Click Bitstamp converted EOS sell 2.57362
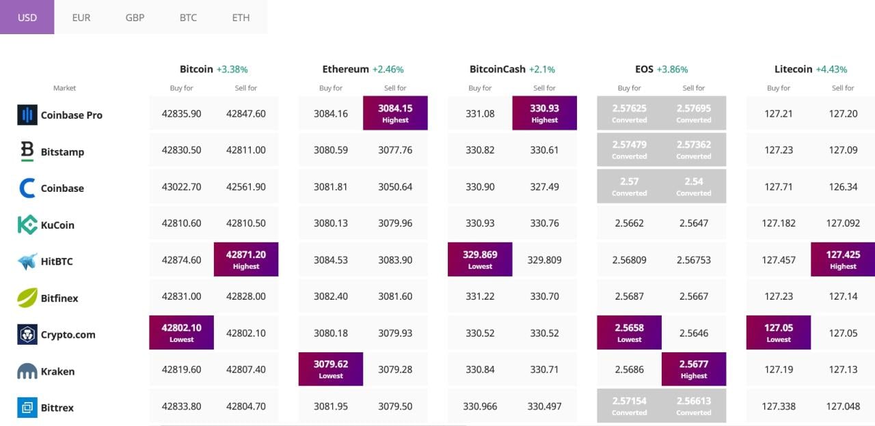Image resolution: width=875 pixels, height=426 pixels. click(694, 150)
